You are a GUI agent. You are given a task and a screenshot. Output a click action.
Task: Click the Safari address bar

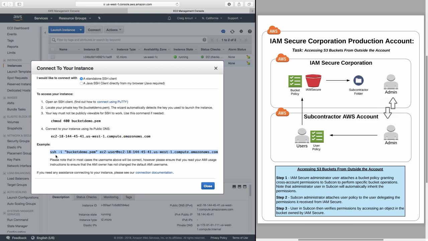click(x=128, y=4)
